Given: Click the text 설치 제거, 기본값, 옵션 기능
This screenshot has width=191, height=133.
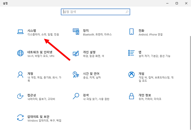Looking at the screenshot, I should [154, 56].
